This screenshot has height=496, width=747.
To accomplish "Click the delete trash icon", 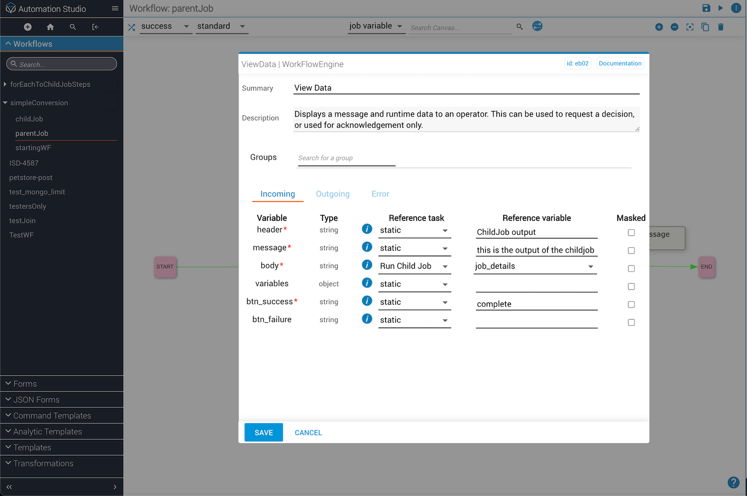I will [720, 27].
